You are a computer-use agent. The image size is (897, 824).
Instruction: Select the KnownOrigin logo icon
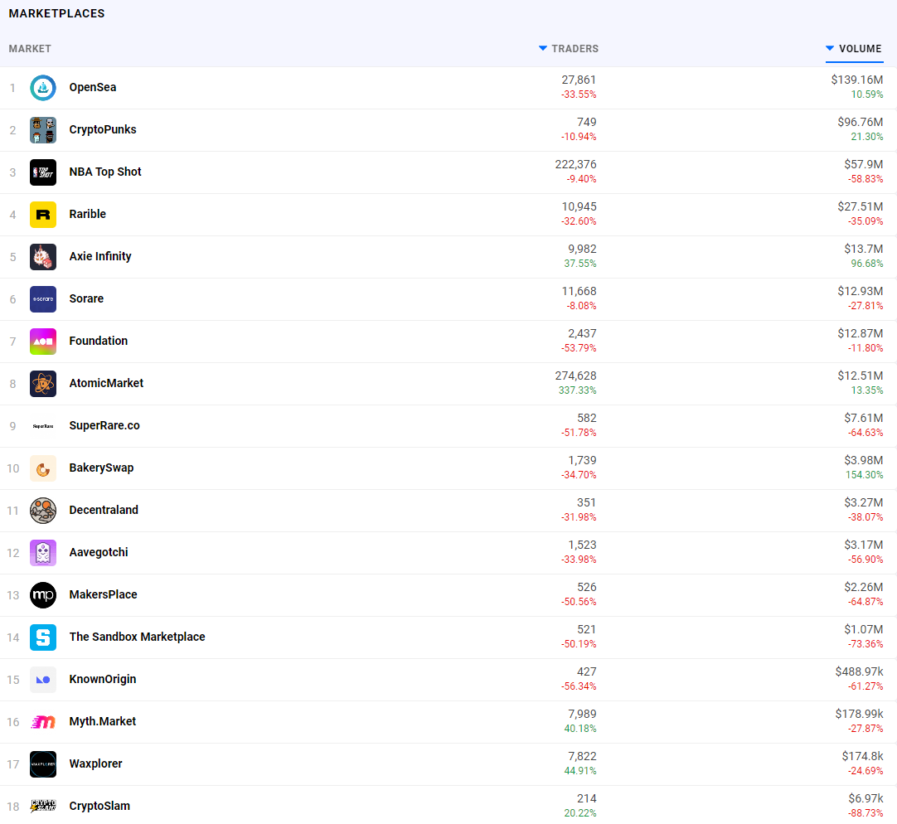[x=43, y=681]
